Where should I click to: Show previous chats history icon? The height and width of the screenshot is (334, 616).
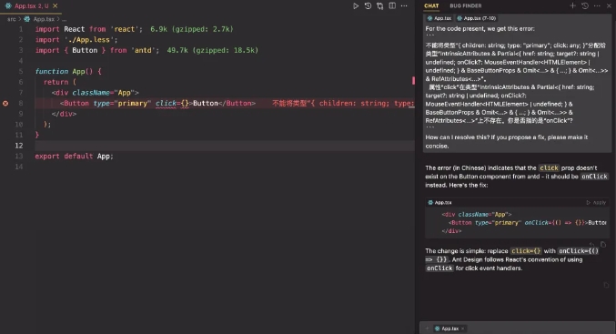tap(584, 5)
